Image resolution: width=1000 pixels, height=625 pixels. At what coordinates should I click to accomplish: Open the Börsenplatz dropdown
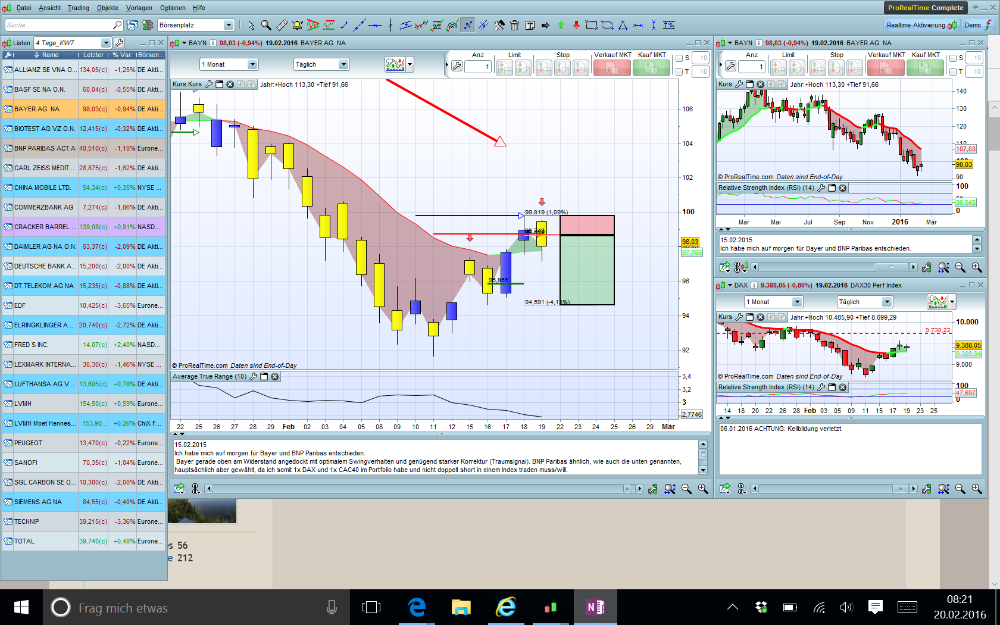tap(229, 25)
